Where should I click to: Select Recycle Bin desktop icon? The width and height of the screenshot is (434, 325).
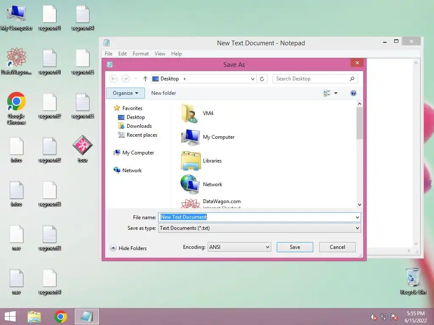pyautogui.click(x=413, y=281)
